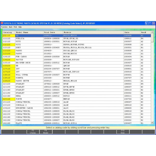Minimize the parts catalog window
This screenshot has width=156, height=156.
(x=147, y=23)
